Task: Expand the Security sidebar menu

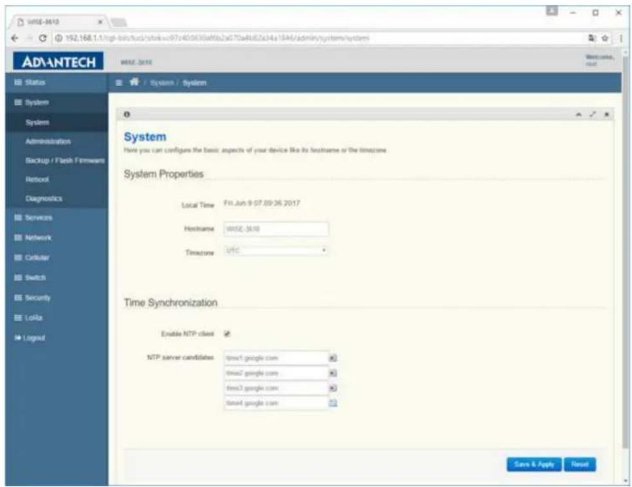Action: point(57,298)
